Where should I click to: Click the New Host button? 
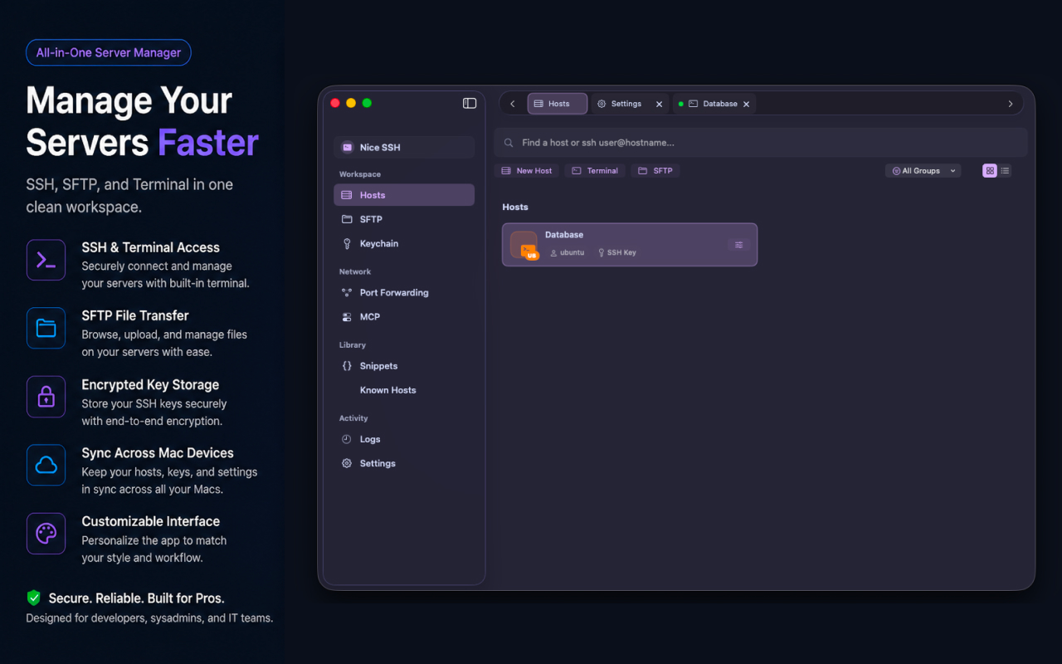pyautogui.click(x=527, y=170)
